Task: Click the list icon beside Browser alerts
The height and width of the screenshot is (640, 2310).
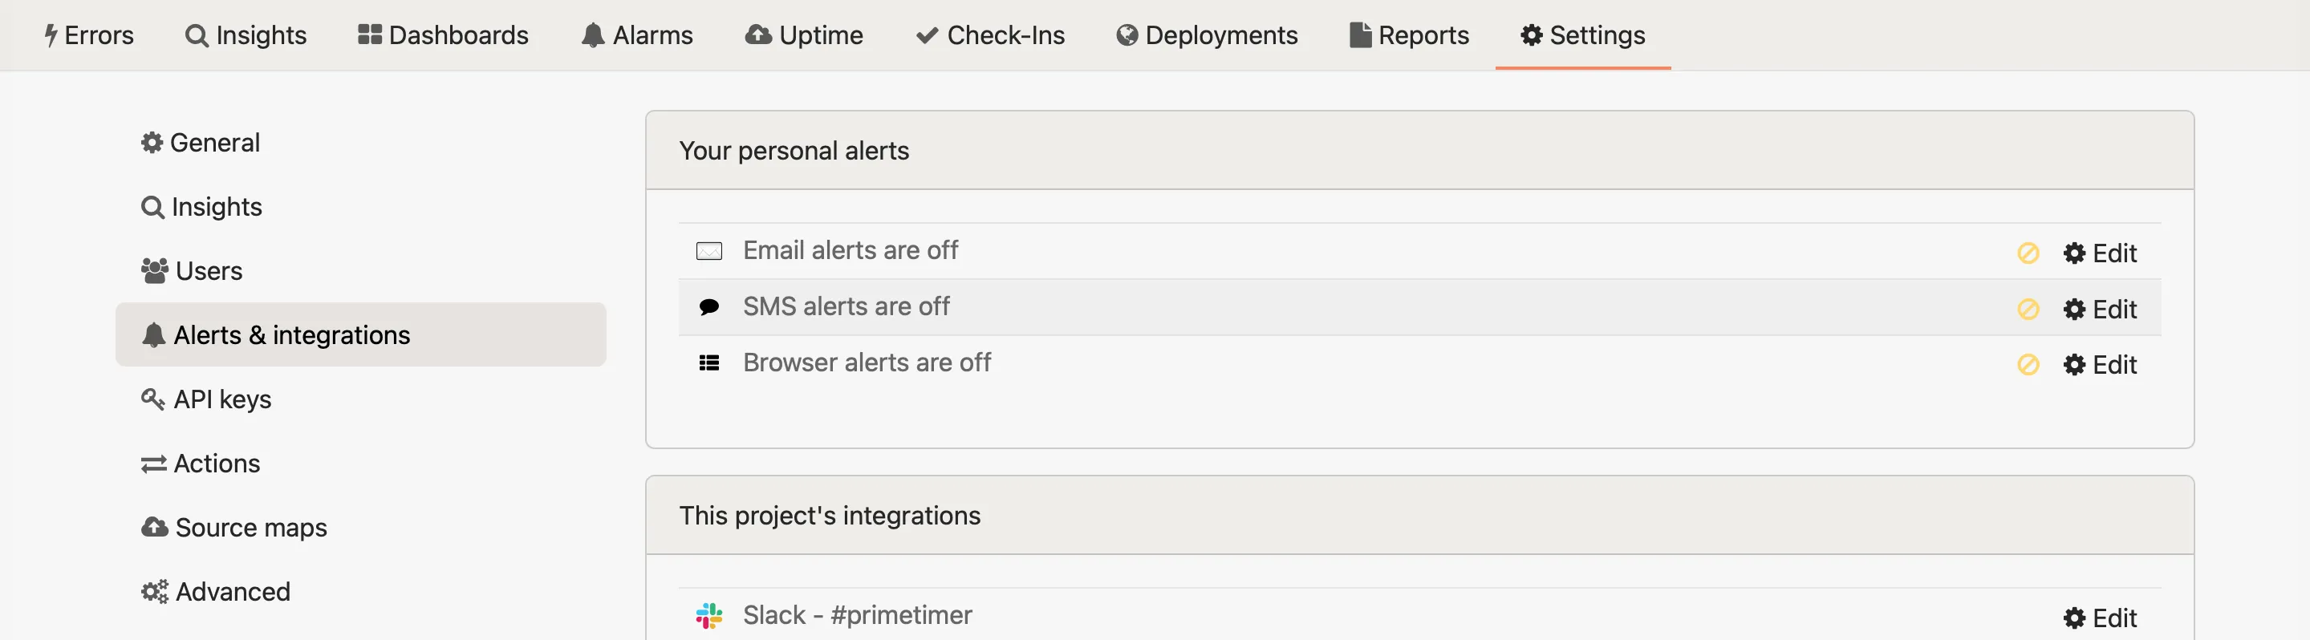Action: pyautogui.click(x=709, y=363)
